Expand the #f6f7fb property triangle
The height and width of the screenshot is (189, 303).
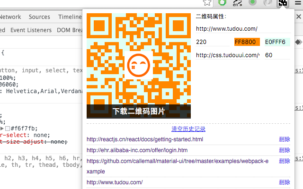click(2, 128)
